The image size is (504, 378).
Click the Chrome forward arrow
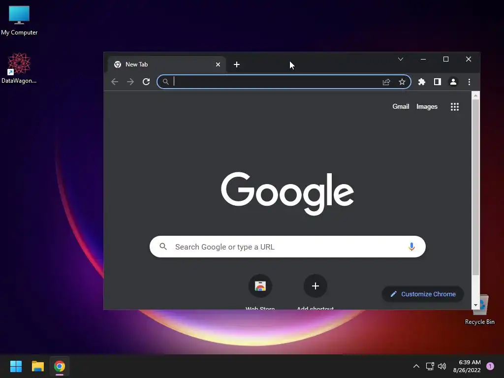[130, 82]
